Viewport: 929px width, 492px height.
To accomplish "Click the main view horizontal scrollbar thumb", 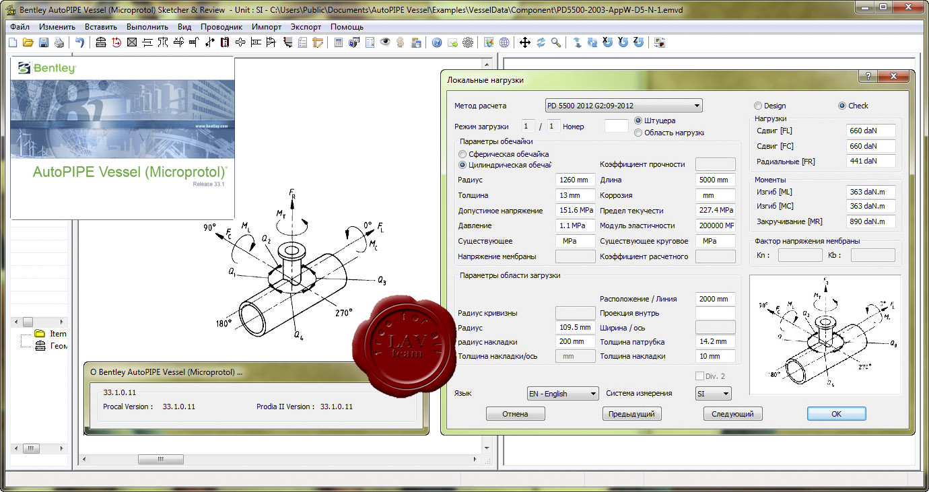I will [x=160, y=459].
